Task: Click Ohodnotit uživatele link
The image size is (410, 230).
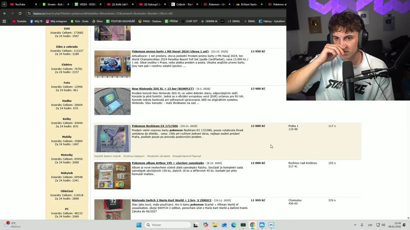Action: [x=159, y=156]
